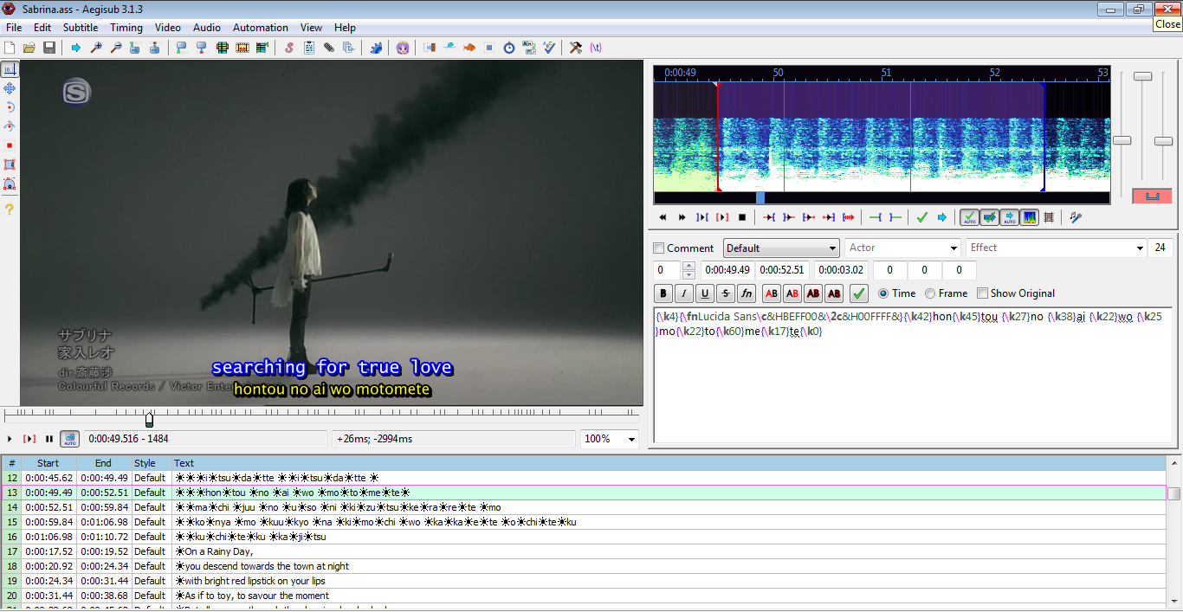This screenshot has height=612, width=1183.
Task: Play video with the triangle play button
Action: coord(10,439)
